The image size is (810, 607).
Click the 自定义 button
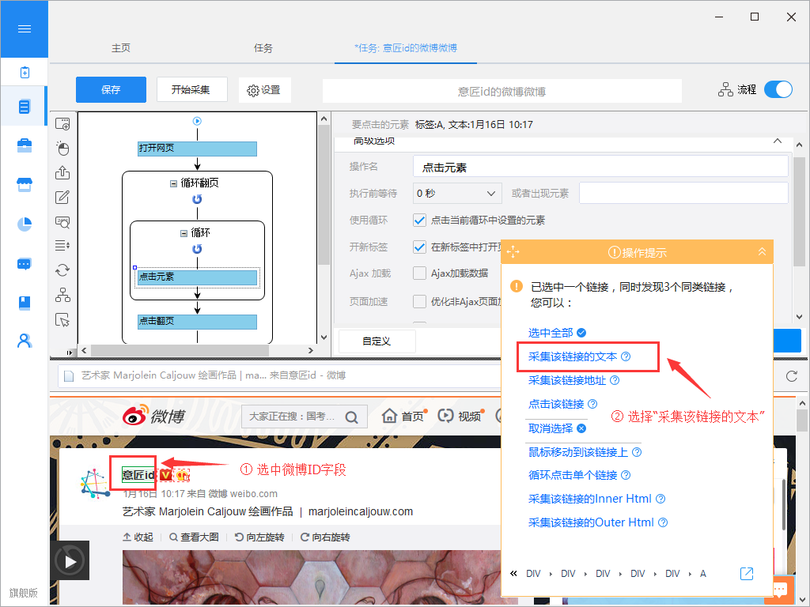point(377,341)
